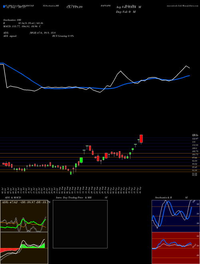Click the 113.93 price axis label
The width and height of the screenshot is (200, 264).
tap(195, 145)
